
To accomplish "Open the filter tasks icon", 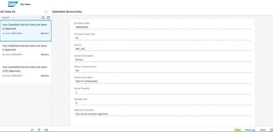I will (x=39, y=130).
